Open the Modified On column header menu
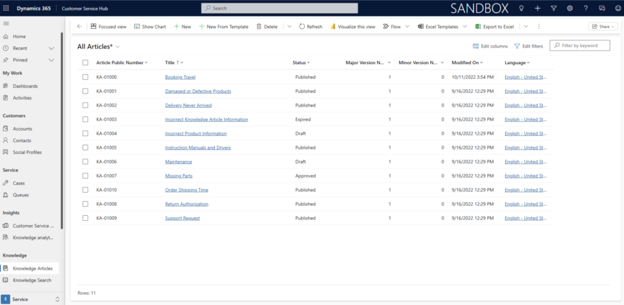Image resolution: width=624 pixels, height=305 pixels. (467, 62)
